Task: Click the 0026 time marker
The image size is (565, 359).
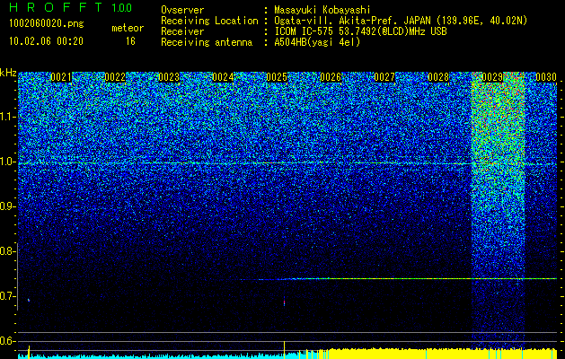Action: (331, 77)
